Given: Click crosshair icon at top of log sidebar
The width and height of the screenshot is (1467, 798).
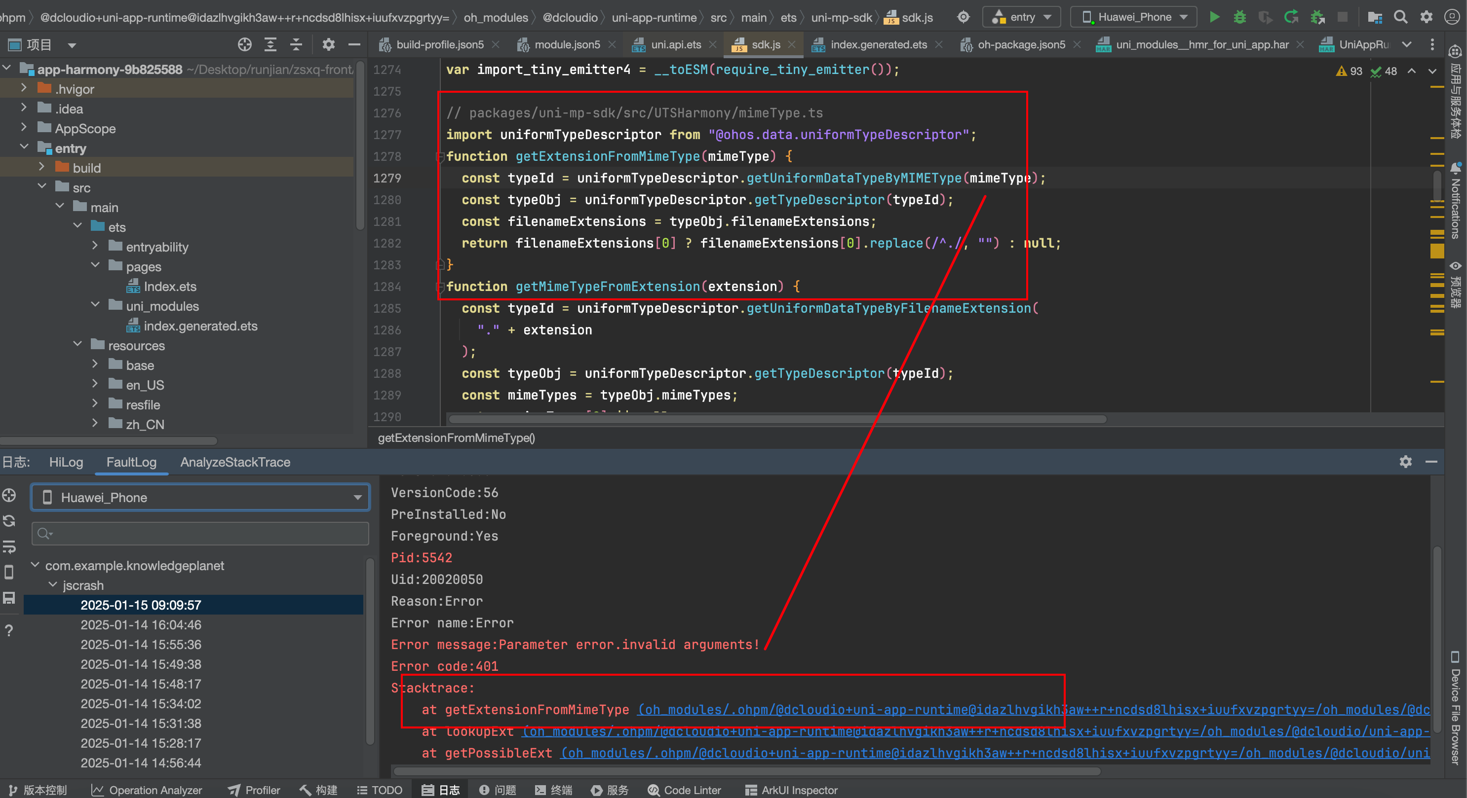Looking at the screenshot, I should [9, 495].
